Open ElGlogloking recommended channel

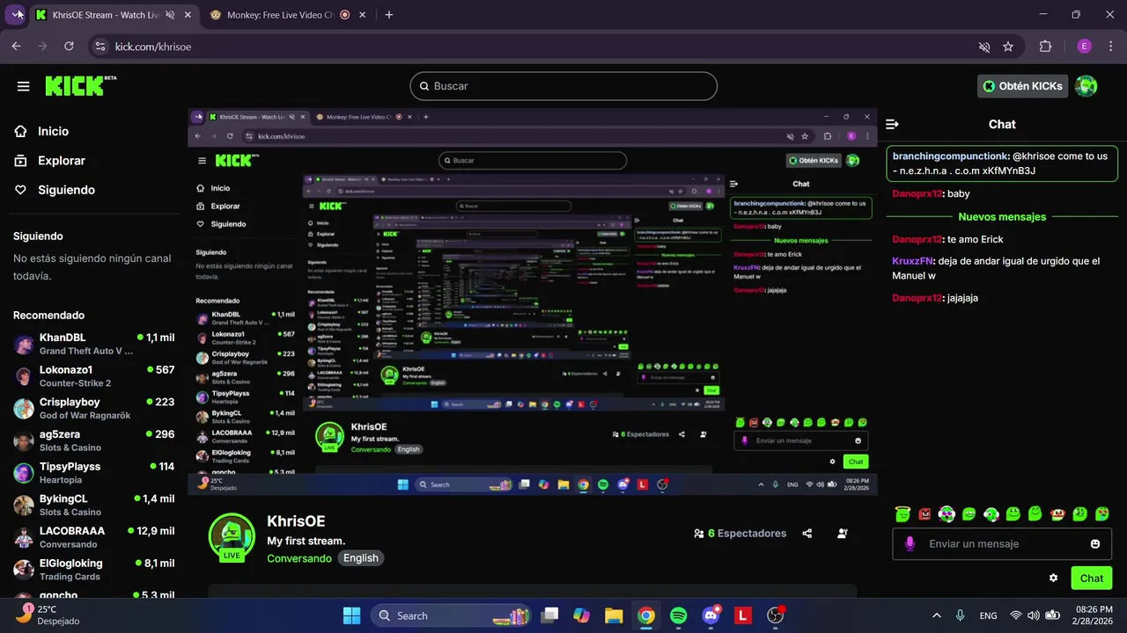pyautogui.click(x=93, y=570)
